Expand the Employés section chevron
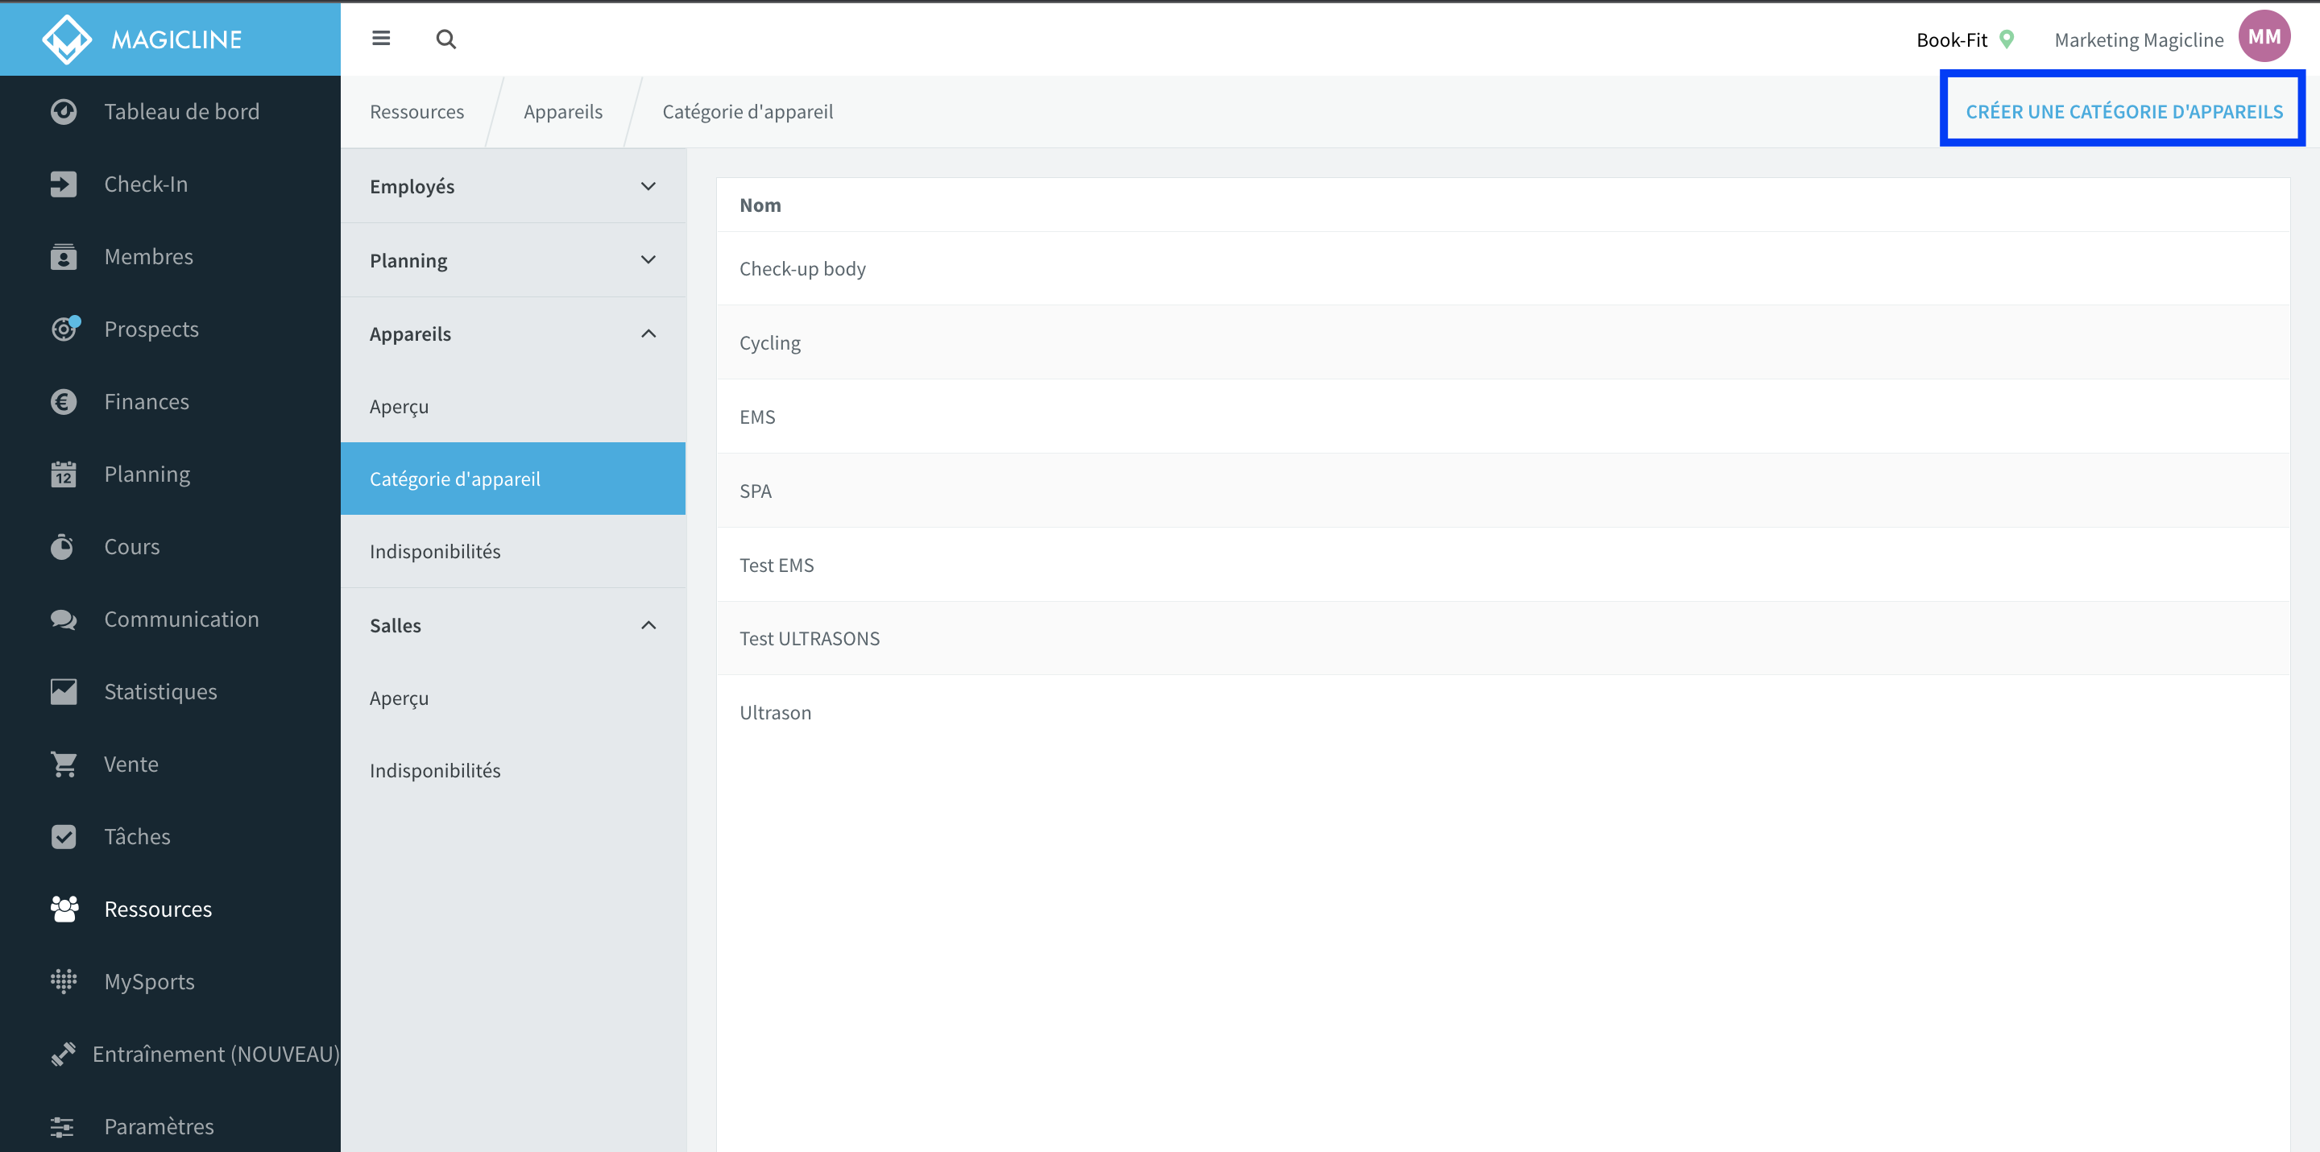Viewport: 2320px width, 1152px height. 648,185
